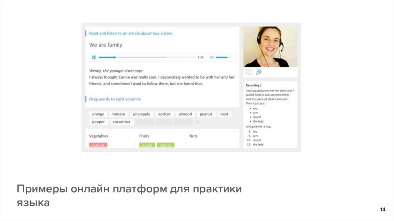This screenshot has width=394, height=221.
Task: Click the 'Fruits' column header
Action: click(144, 136)
